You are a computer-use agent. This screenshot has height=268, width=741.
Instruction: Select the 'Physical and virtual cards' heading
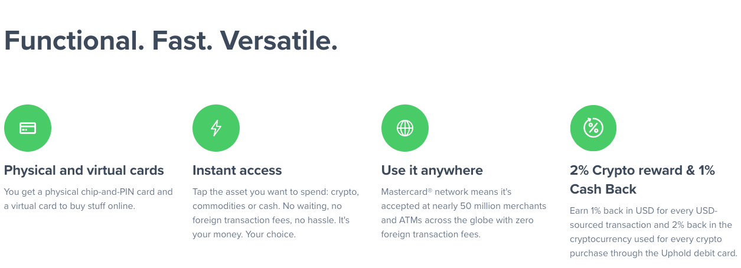pyautogui.click(x=84, y=171)
